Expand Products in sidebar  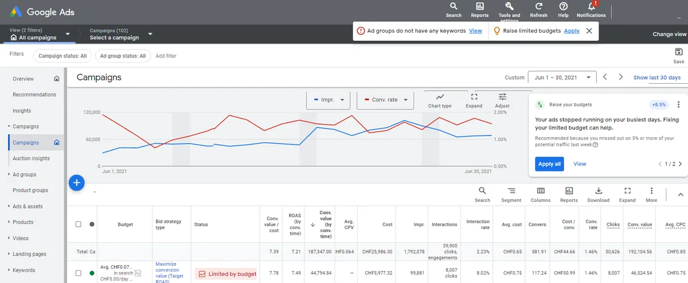pyautogui.click(x=9, y=222)
